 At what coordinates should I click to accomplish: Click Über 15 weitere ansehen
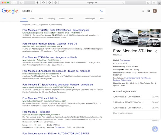(x=123, y=113)
